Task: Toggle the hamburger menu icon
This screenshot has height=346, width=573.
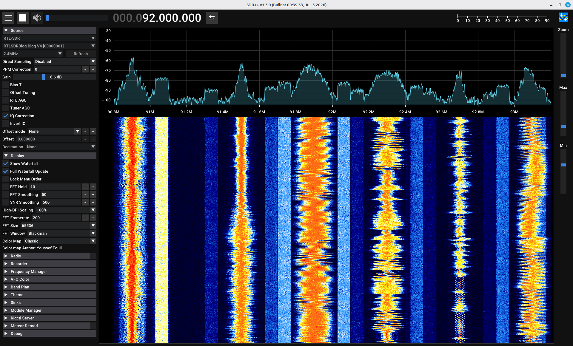Action: tap(8, 18)
